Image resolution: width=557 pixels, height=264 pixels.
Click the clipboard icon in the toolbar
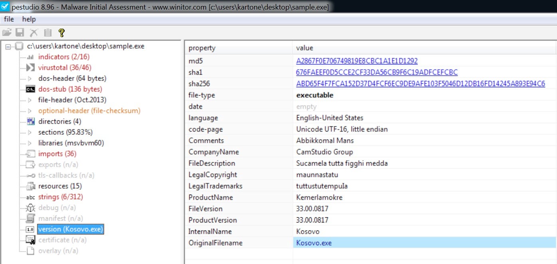pyautogui.click(x=48, y=33)
